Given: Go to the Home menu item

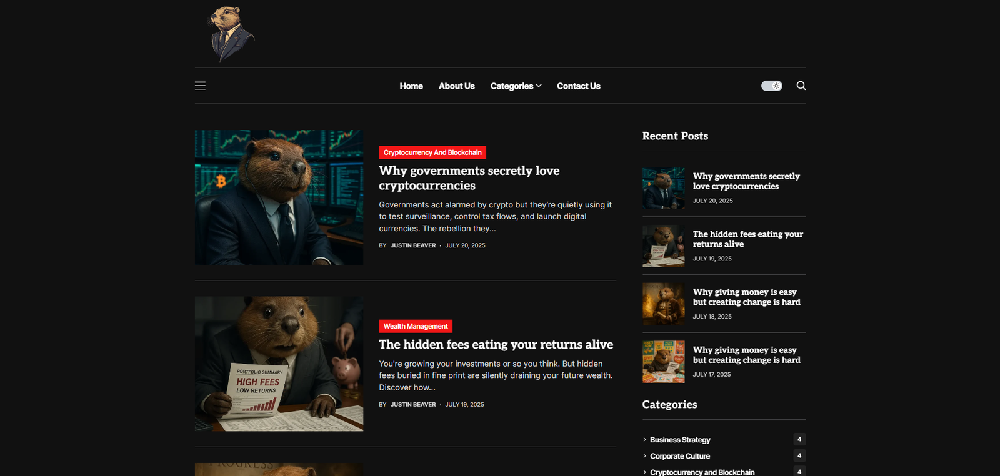Looking at the screenshot, I should coord(411,86).
